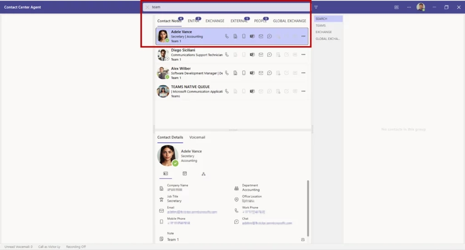Expand more options menu for Alex Wilber

coord(303,73)
